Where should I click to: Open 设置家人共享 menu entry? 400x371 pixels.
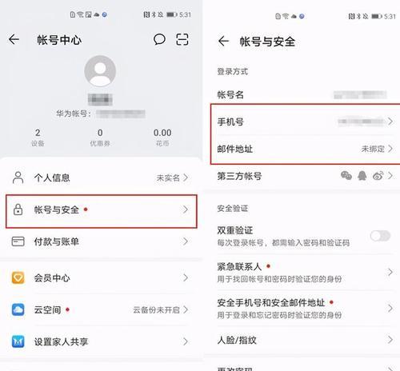coord(101,341)
